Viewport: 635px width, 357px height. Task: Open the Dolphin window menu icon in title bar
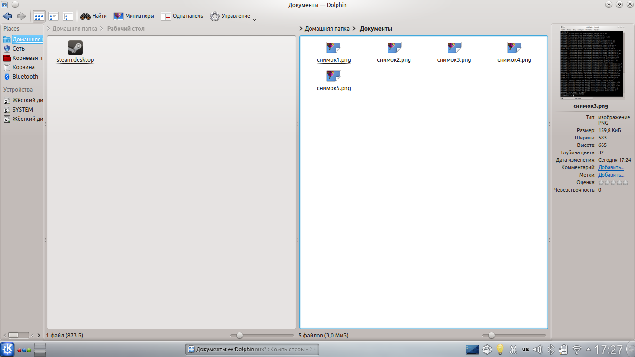pos(5,5)
